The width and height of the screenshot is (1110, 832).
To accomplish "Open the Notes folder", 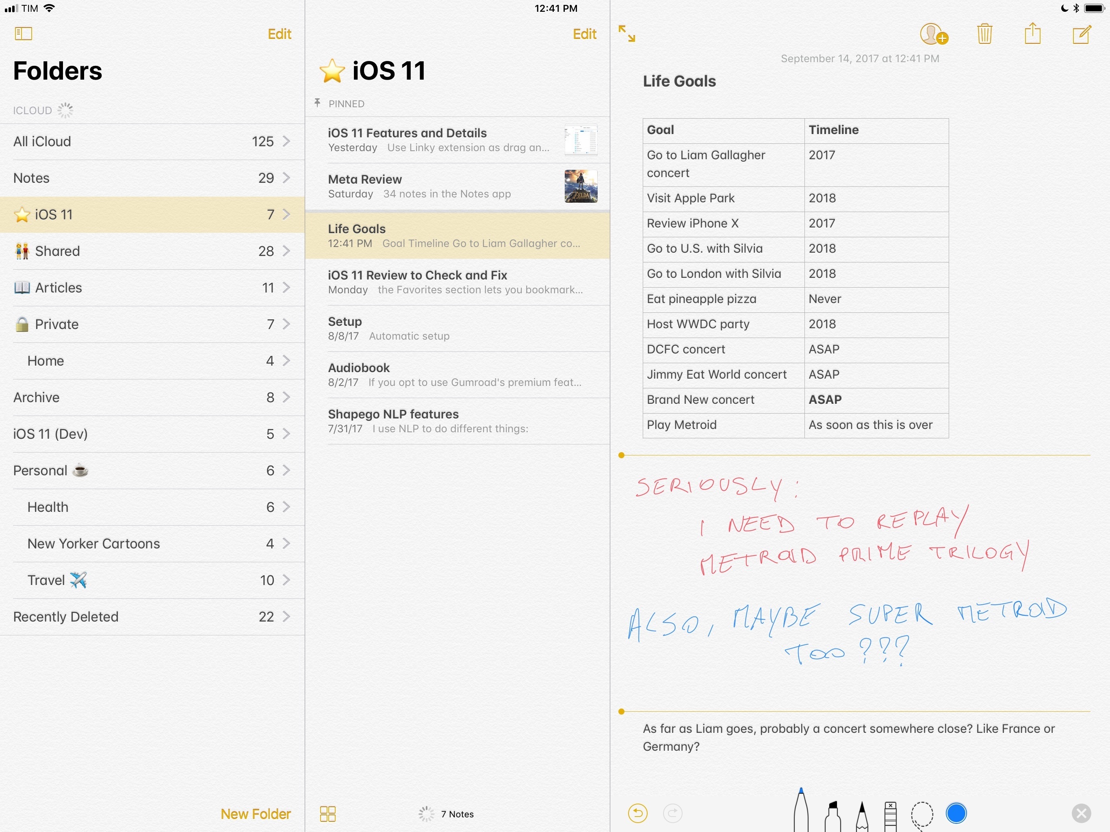I will tap(152, 178).
